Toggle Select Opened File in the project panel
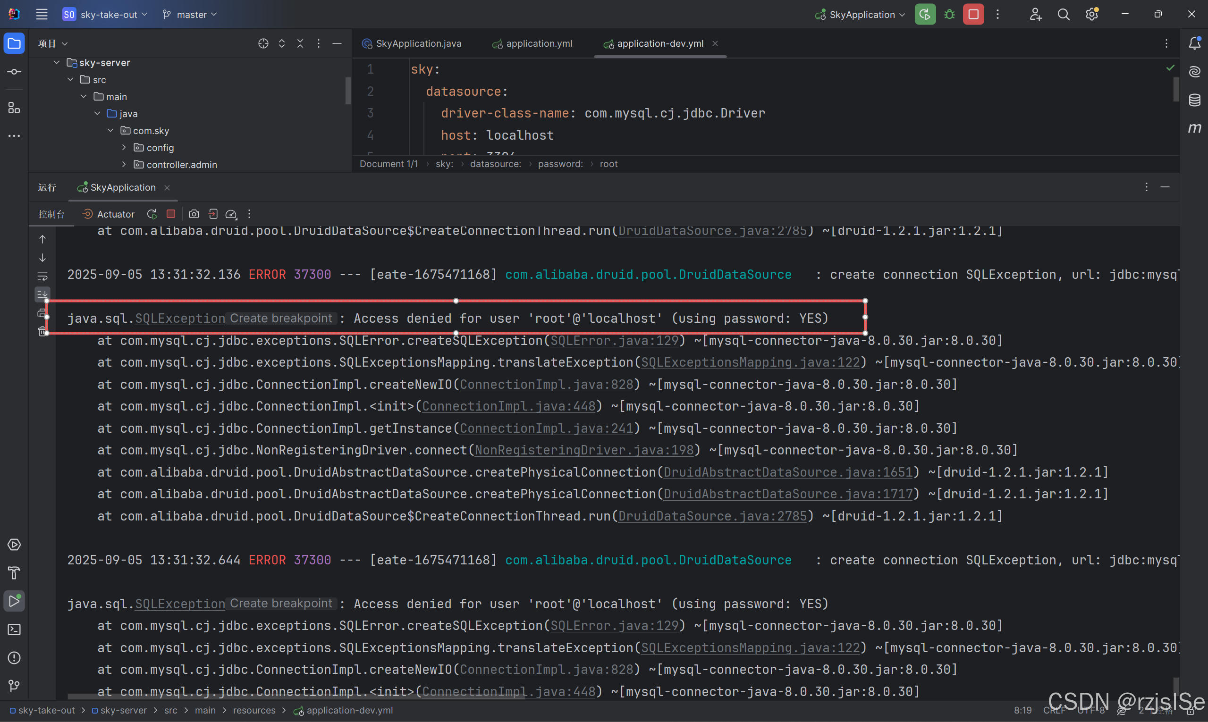This screenshot has width=1208, height=722. point(263,43)
